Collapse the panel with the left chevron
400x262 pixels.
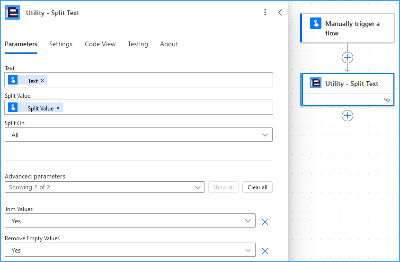pyautogui.click(x=280, y=12)
